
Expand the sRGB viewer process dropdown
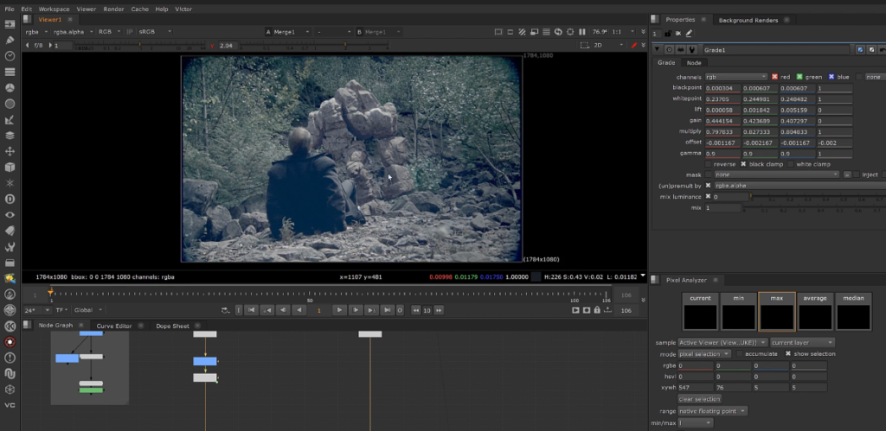[x=155, y=31]
